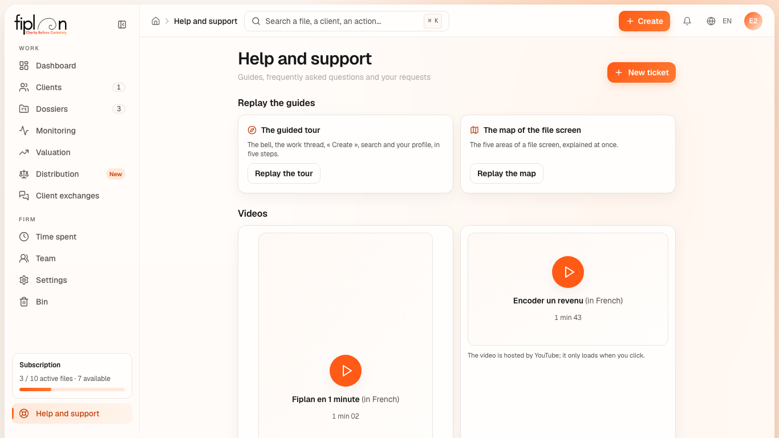
Task: Click the Team members icon
Action: [x=24, y=258]
